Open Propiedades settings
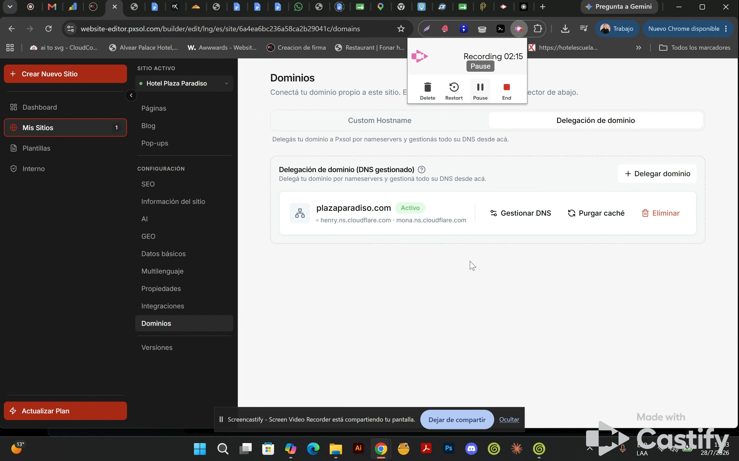The width and height of the screenshot is (739, 461). coord(184,288)
